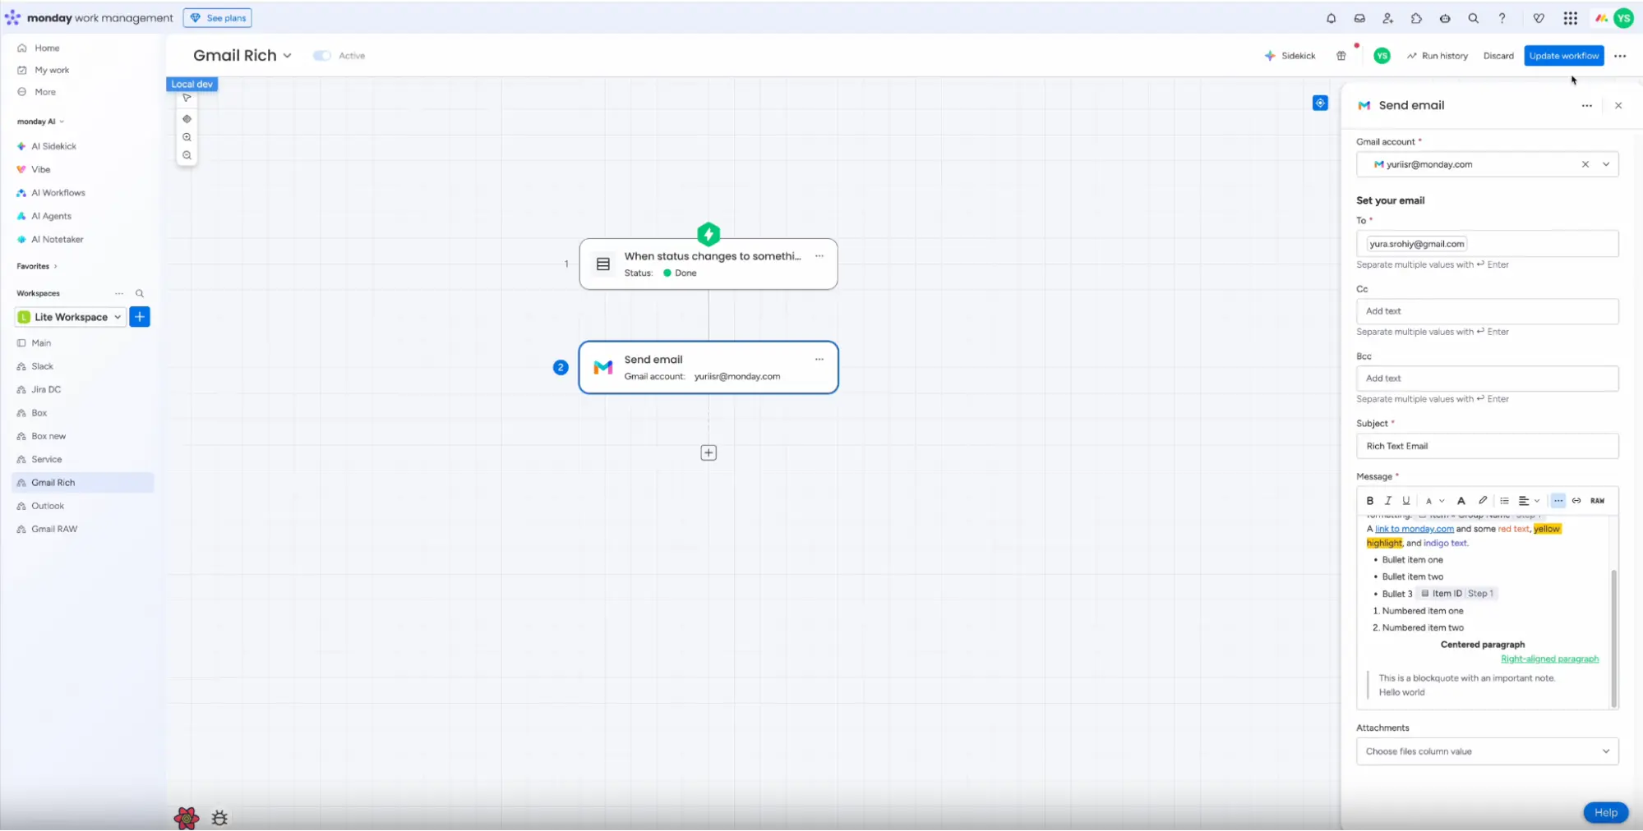This screenshot has height=831, width=1643.
Task: Open Run history
Action: 1437,56
